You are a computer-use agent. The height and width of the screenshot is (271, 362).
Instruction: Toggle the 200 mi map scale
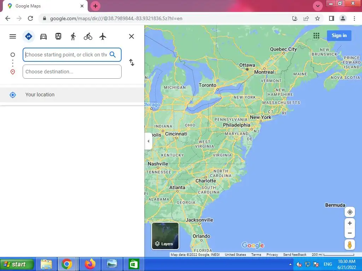click(333, 255)
